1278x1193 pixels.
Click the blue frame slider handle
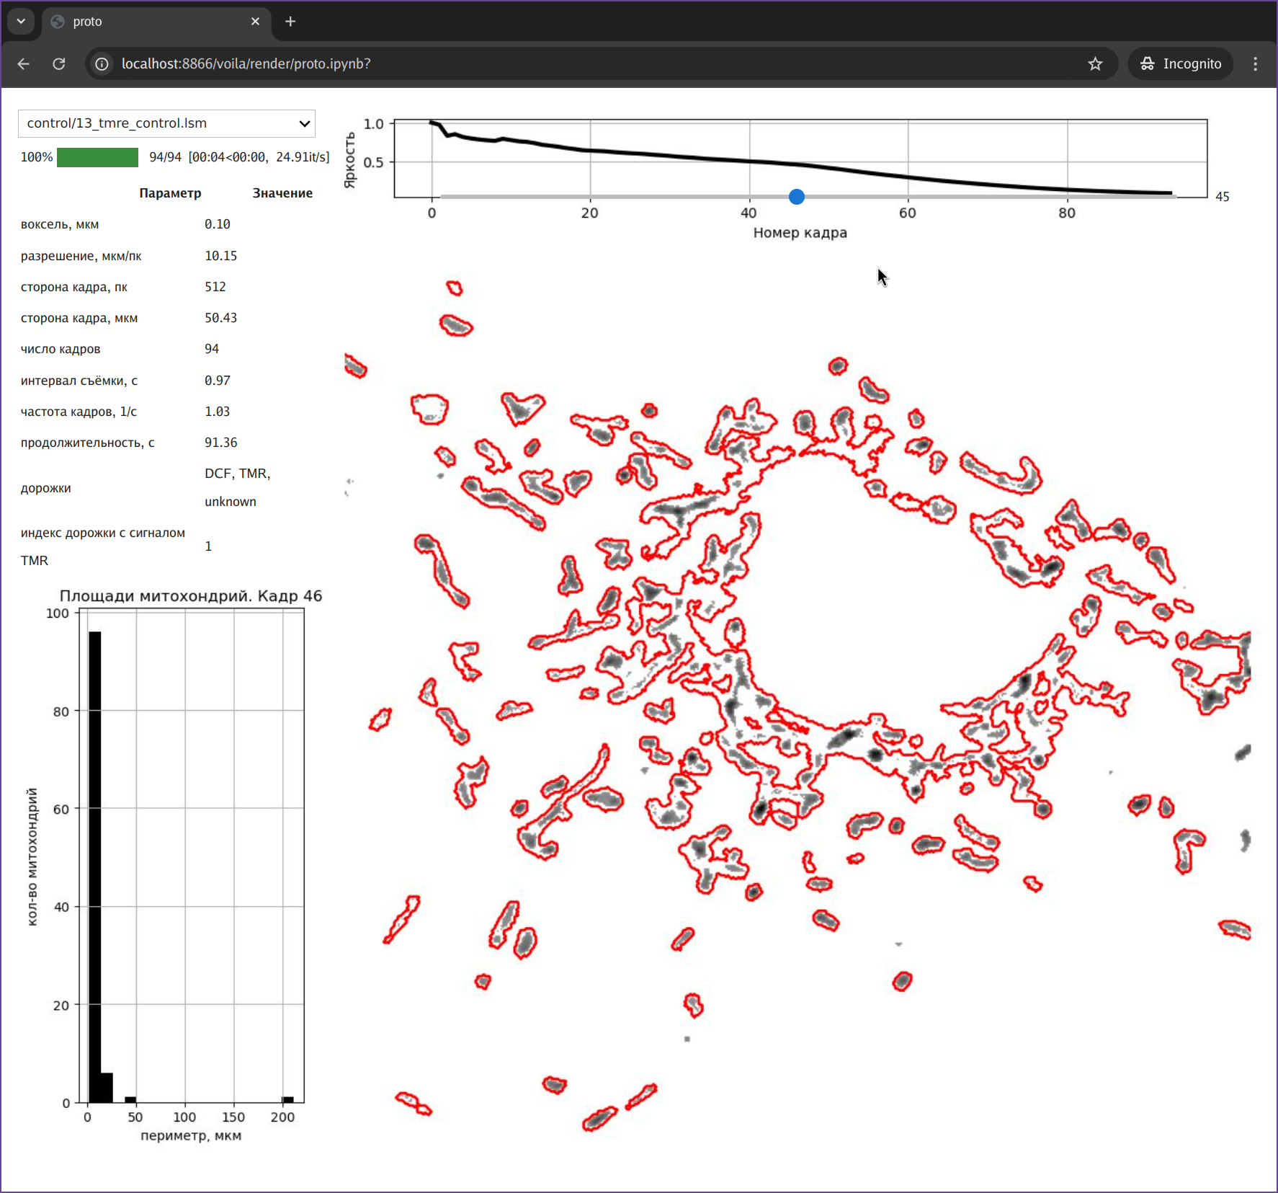pos(796,197)
